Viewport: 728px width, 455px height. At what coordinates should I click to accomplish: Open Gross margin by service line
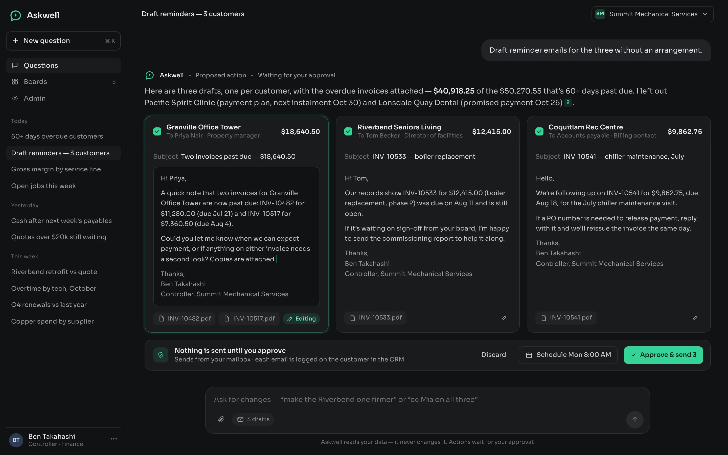click(x=63, y=169)
